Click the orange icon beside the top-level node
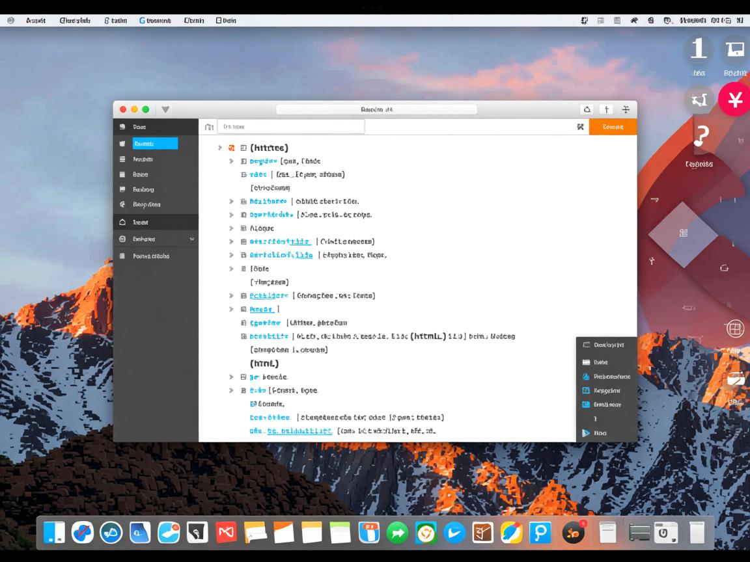 click(232, 148)
